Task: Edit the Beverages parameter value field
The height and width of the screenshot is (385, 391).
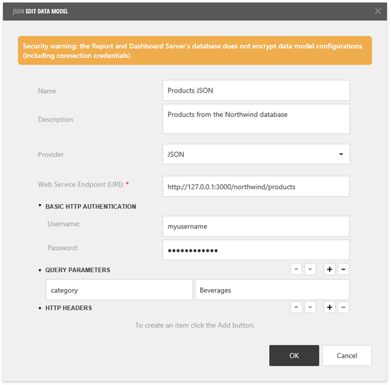Action: 272,290
